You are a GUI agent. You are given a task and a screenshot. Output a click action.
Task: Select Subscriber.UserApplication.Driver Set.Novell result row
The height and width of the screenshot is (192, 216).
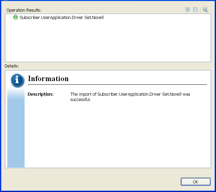(x=61, y=18)
